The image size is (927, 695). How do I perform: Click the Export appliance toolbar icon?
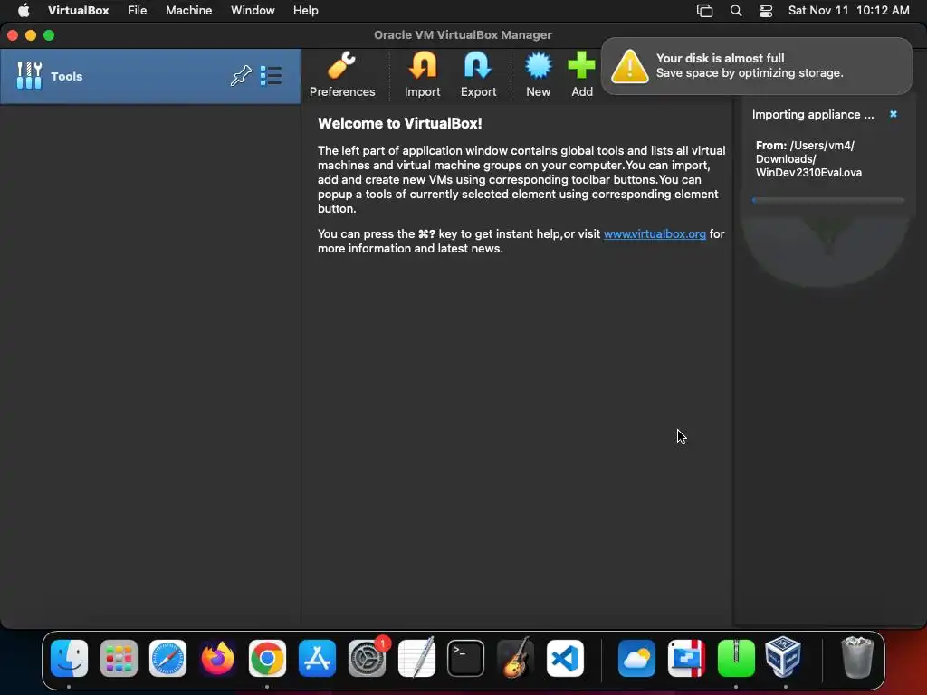click(478, 74)
